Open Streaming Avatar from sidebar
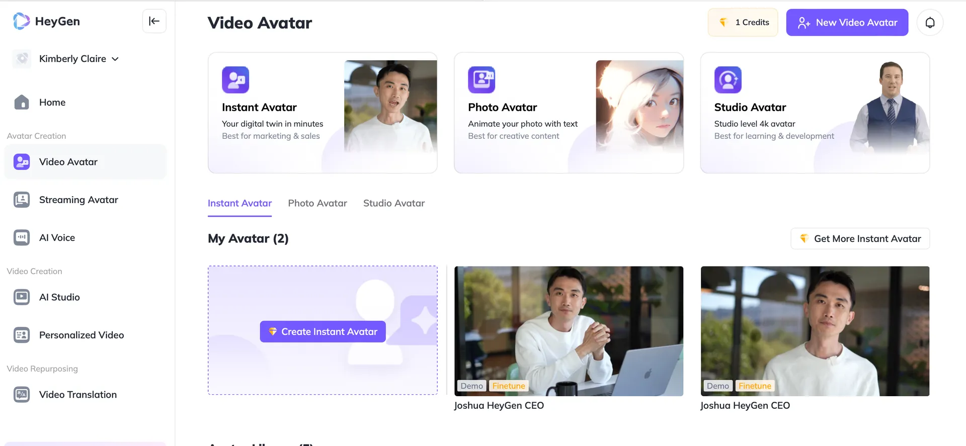Viewport: 966px width, 446px height. [x=78, y=200]
